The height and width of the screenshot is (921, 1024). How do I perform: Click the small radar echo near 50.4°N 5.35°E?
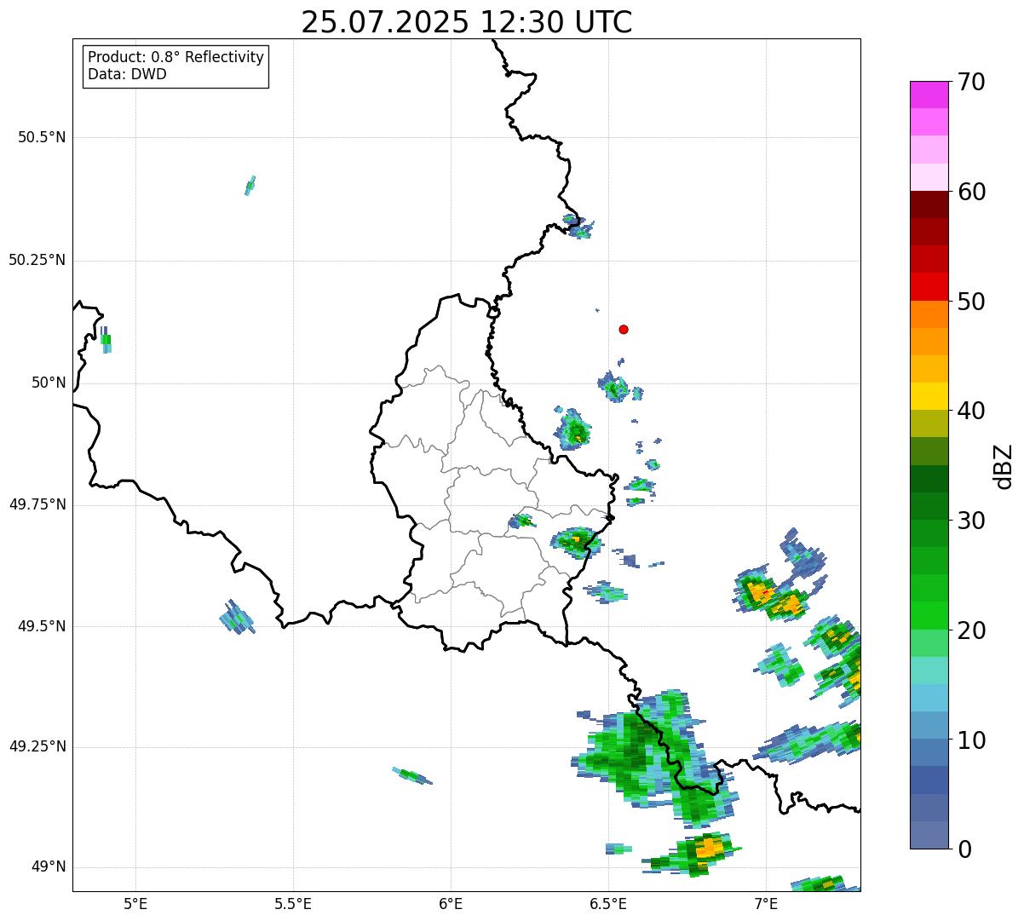point(250,186)
